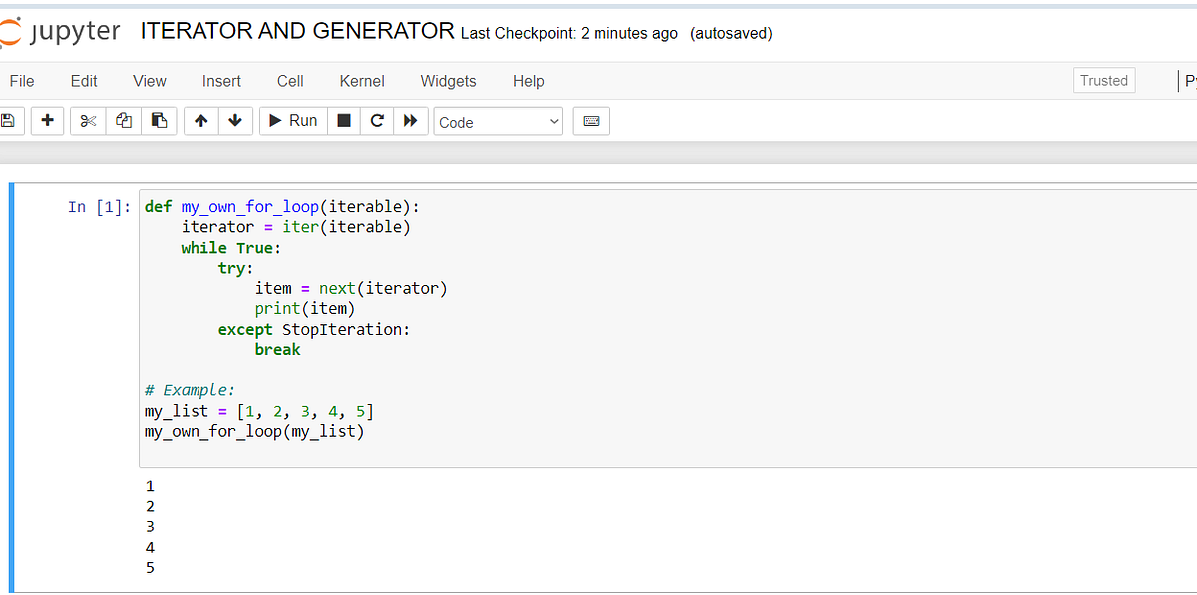This screenshot has width=1197, height=595.
Task: Restart the kernel using the refresh icon
Action: click(x=377, y=120)
